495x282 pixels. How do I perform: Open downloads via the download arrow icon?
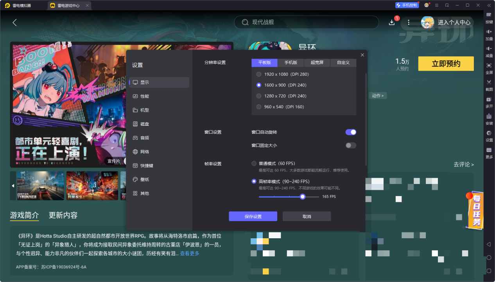[391, 22]
